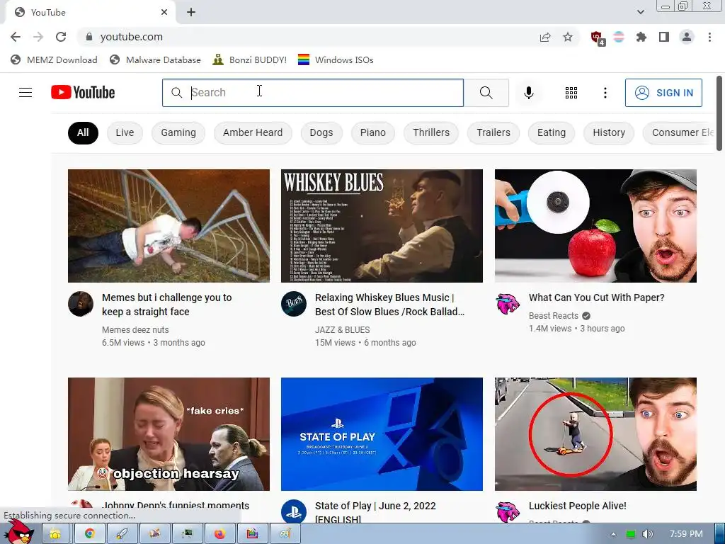
Task: Click the browser back arrow
Action: (16, 37)
